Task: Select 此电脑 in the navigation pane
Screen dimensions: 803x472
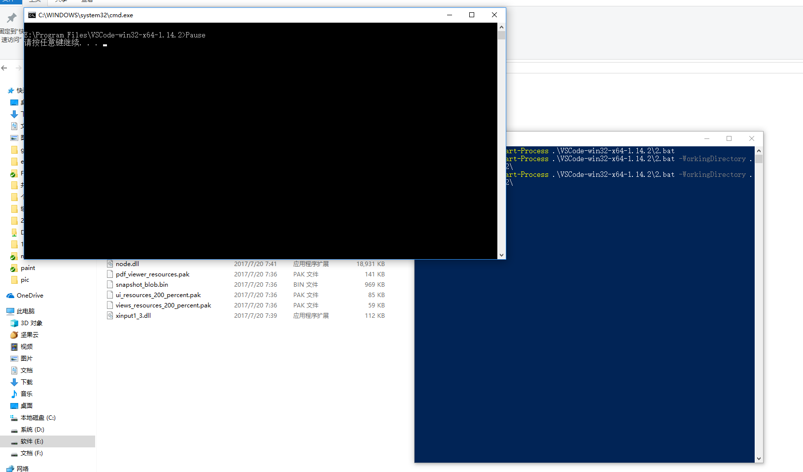Action: tap(25, 311)
